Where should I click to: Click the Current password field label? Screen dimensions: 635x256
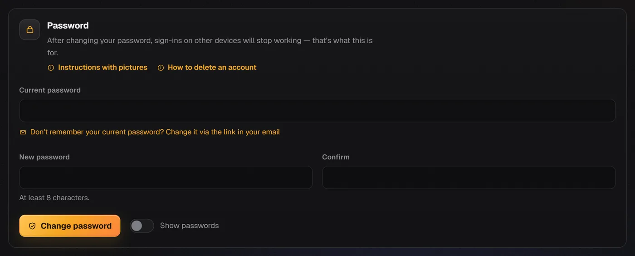coord(50,90)
